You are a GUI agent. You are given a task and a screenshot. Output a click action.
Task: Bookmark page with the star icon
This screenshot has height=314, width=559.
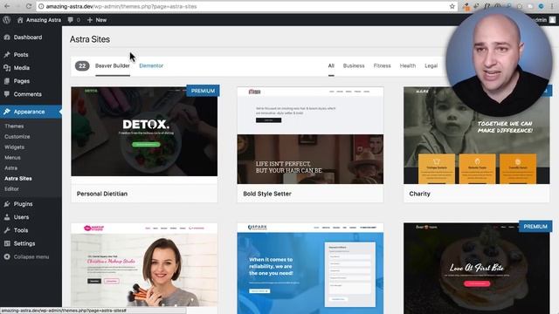(x=452, y=6)
